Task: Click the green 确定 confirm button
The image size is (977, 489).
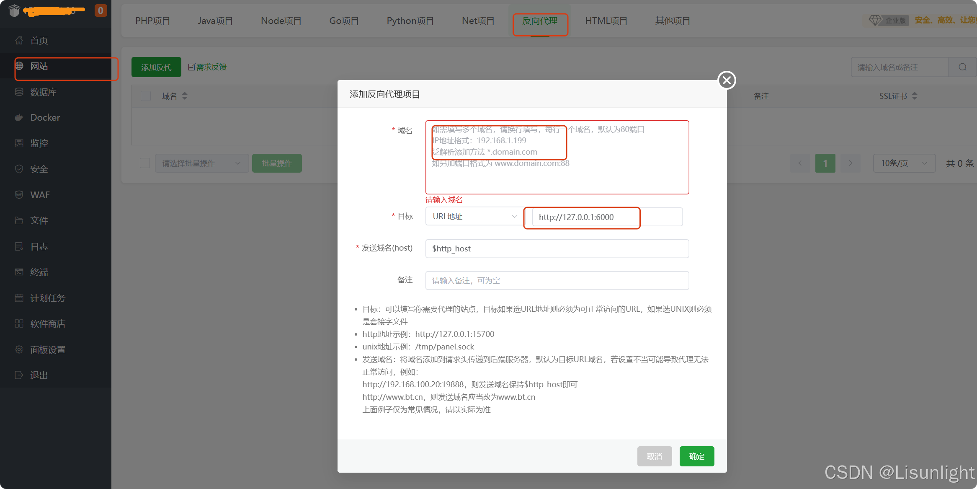Action: [696, 456]
